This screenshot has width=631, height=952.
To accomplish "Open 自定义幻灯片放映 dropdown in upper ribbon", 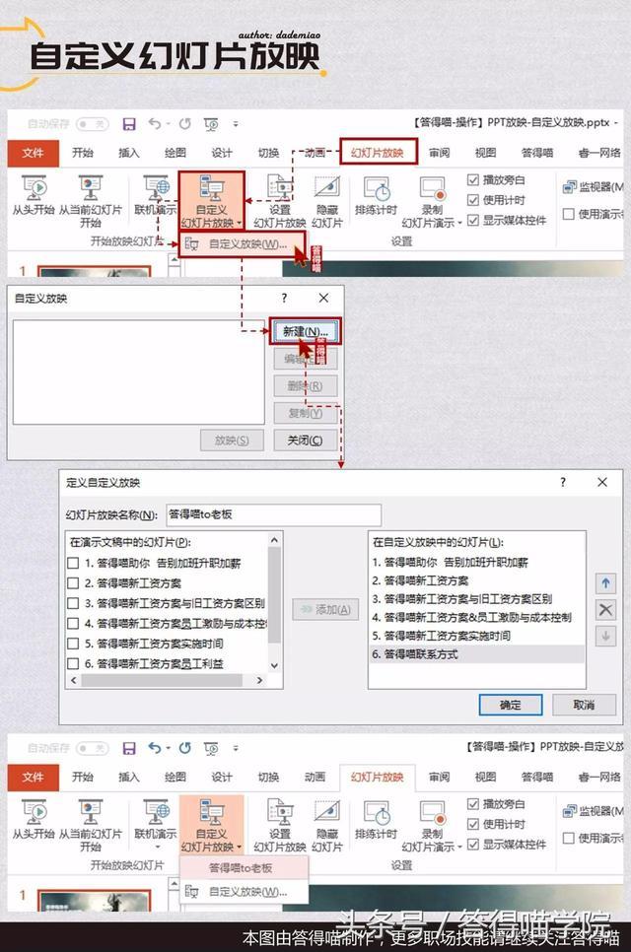I will tap(211, 200).
